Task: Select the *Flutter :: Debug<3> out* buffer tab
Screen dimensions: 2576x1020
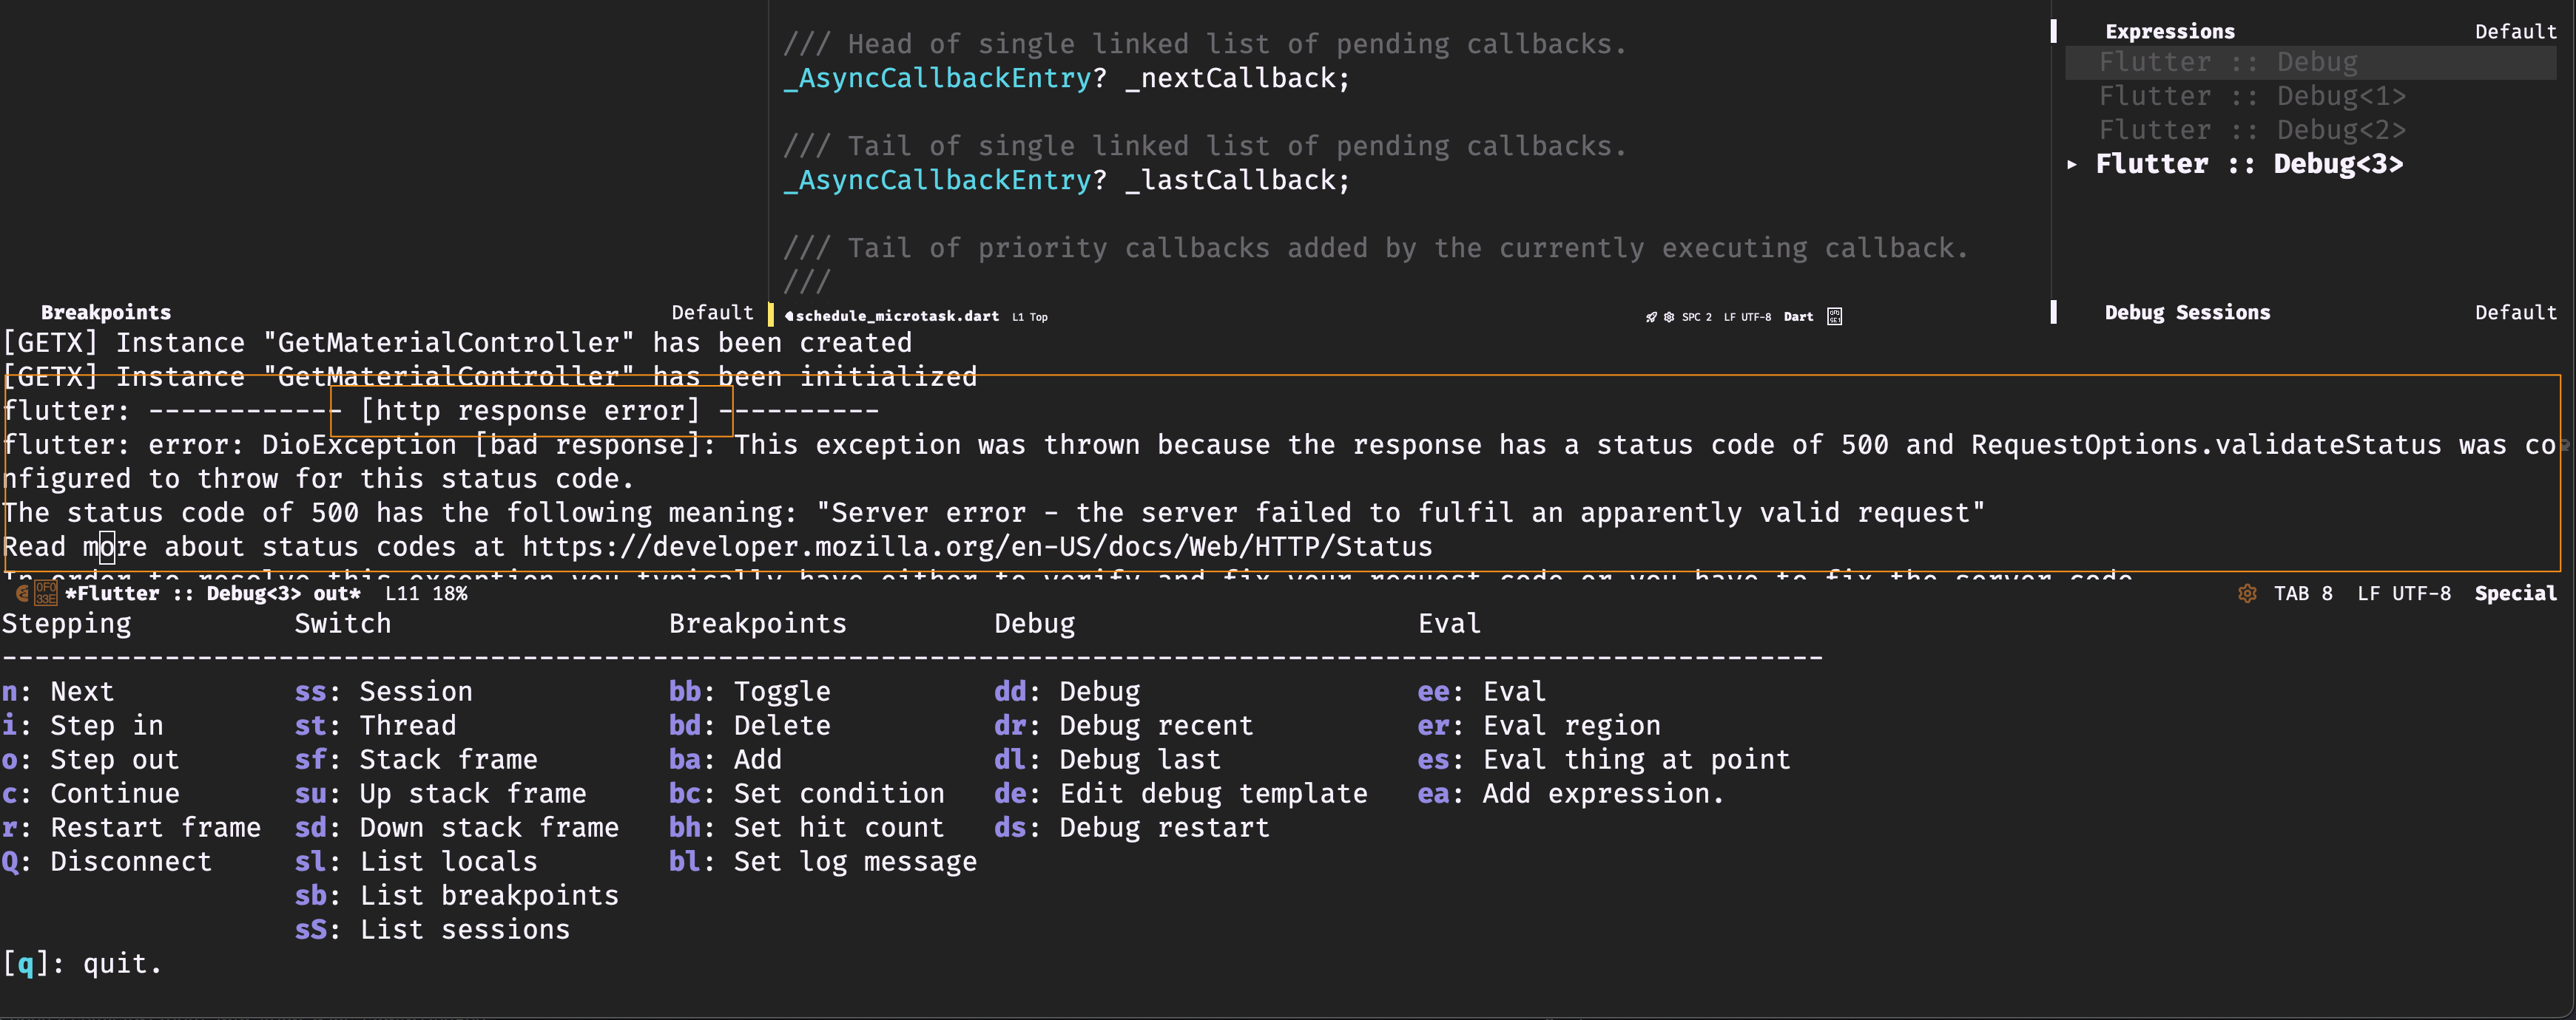Action: pos(211,594)
